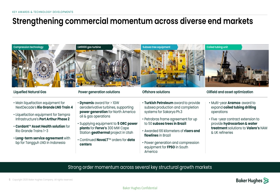
Task: Click the 'Baker Hughes Confidential' footer text
Action: click(x=140, y=188)
